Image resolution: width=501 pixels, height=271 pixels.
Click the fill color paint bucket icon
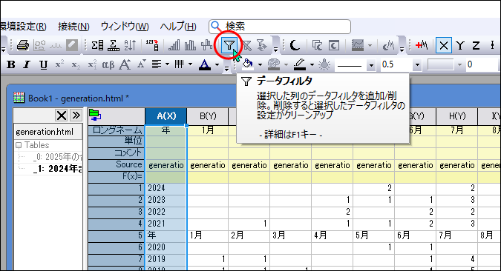pyautogui.click(x=248, y=64)
